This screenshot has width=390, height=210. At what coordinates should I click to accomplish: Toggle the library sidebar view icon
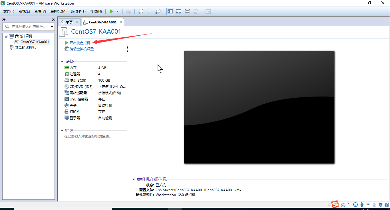tap(170, 11)
